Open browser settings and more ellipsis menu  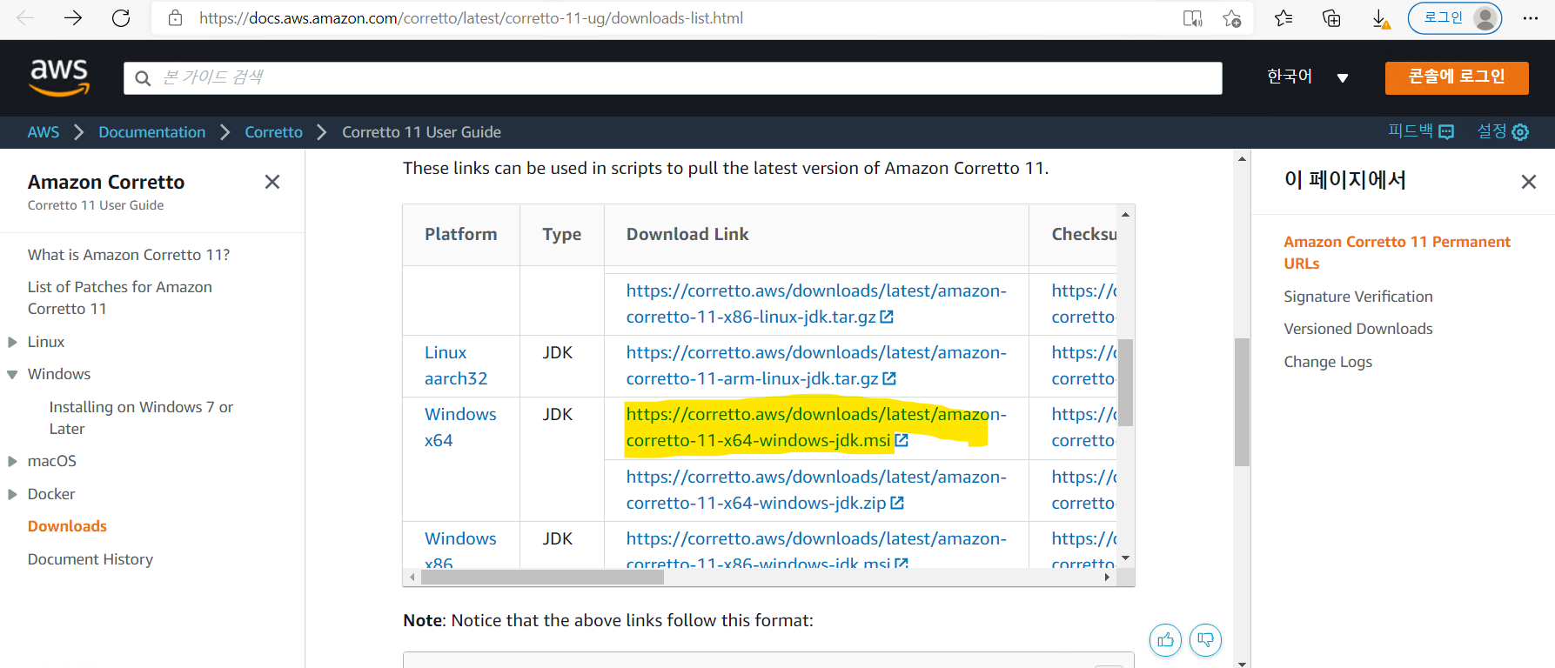1531,18
